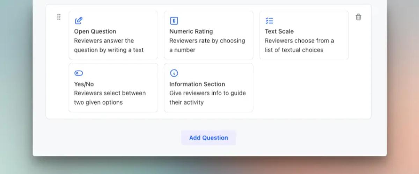This screenshot has width=419, height=174.
Task: Choose the Information Section title
Action: 197,84
